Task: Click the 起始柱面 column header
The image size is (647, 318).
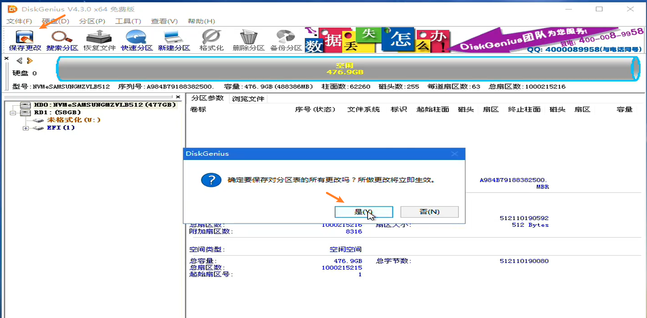Action: click(433, 109)
